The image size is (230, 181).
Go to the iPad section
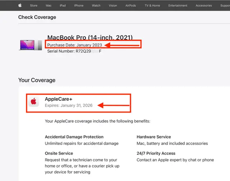(x=63, y=5)
